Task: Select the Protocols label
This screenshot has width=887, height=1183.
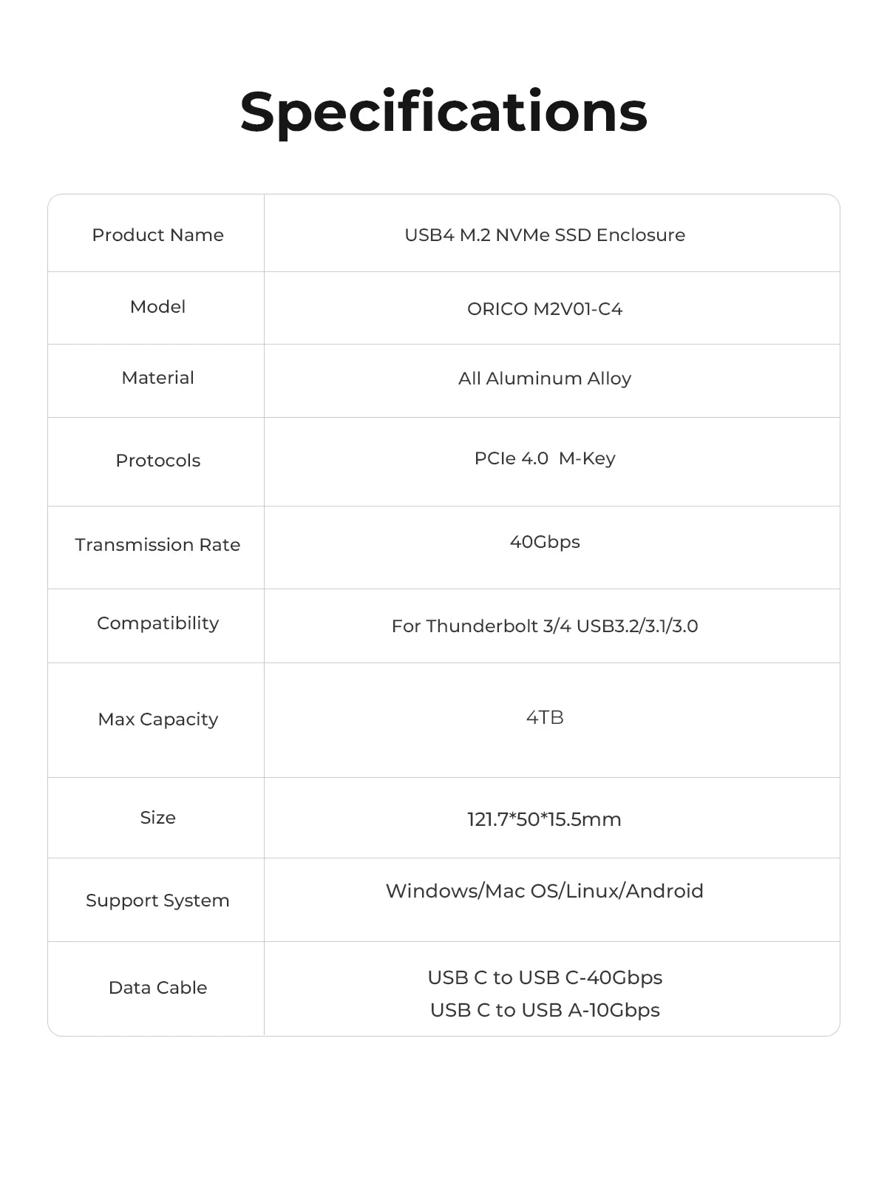Action: 157,461
